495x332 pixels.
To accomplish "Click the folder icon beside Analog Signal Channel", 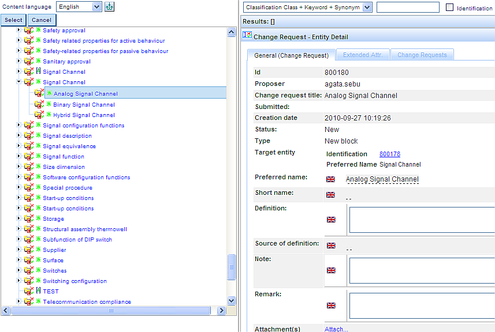I will [39, 93].
